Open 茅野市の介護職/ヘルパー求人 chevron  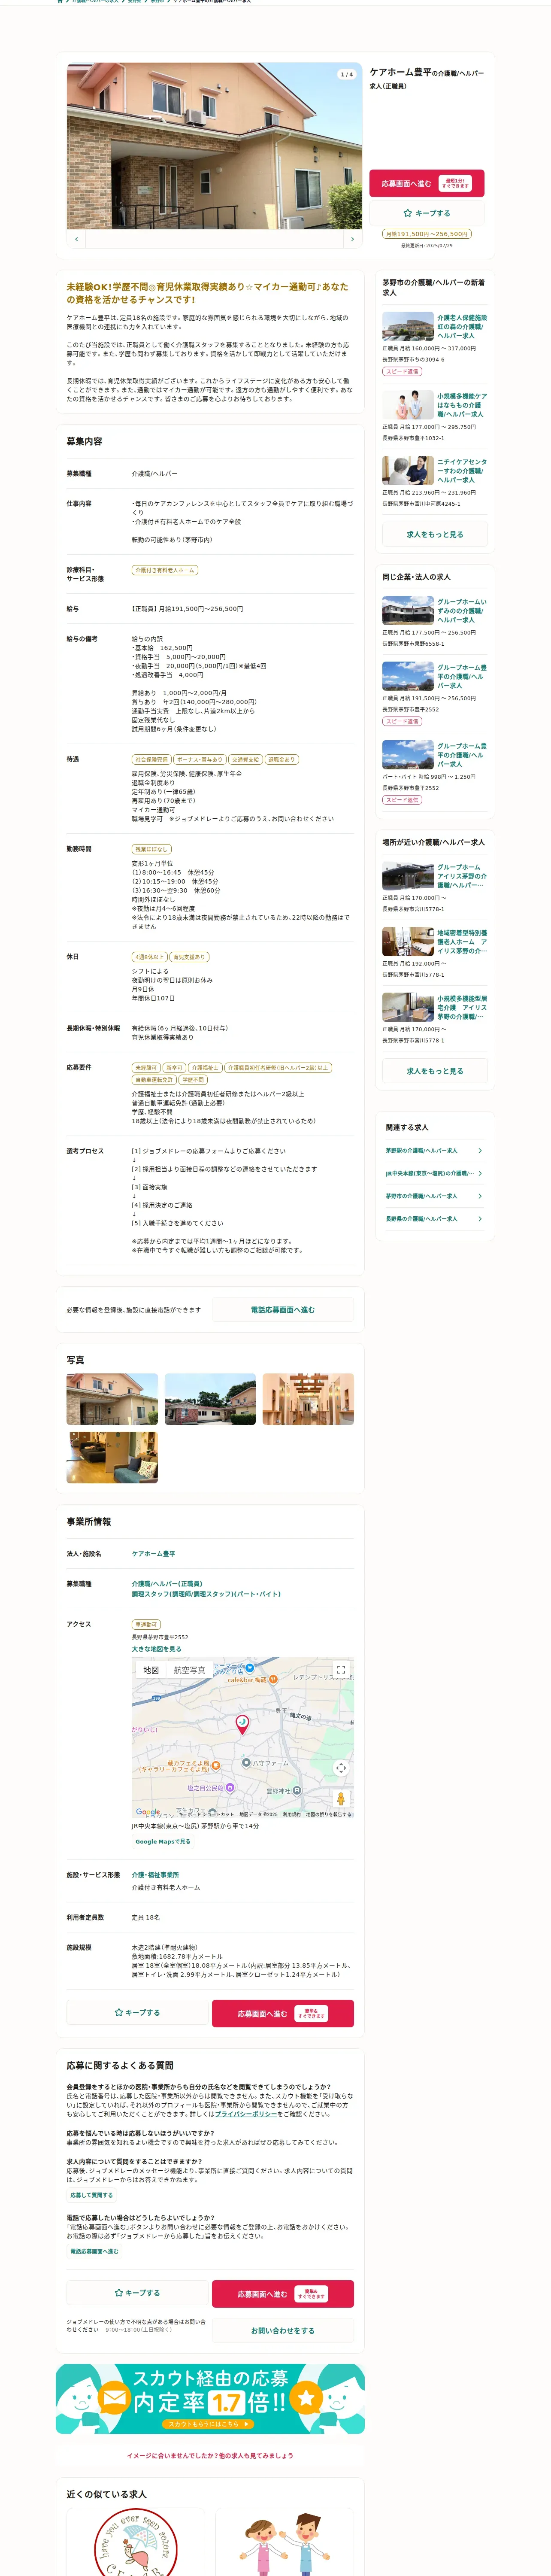point(480,1196)
